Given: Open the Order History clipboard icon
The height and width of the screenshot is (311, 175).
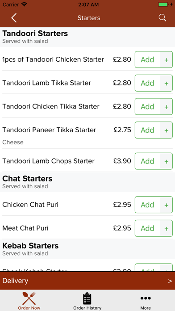Looking at the screenshot, I should point(87,298).
